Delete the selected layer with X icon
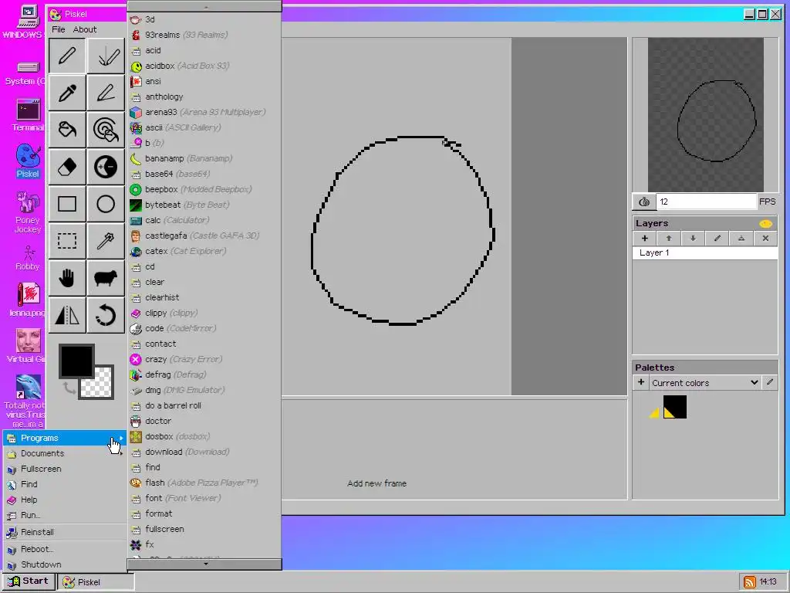 click(765, 238)
